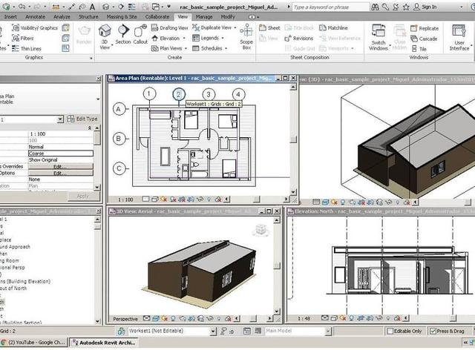Switch to the Manage tab
Screen dimensions: 475x350
pos(204,16)
